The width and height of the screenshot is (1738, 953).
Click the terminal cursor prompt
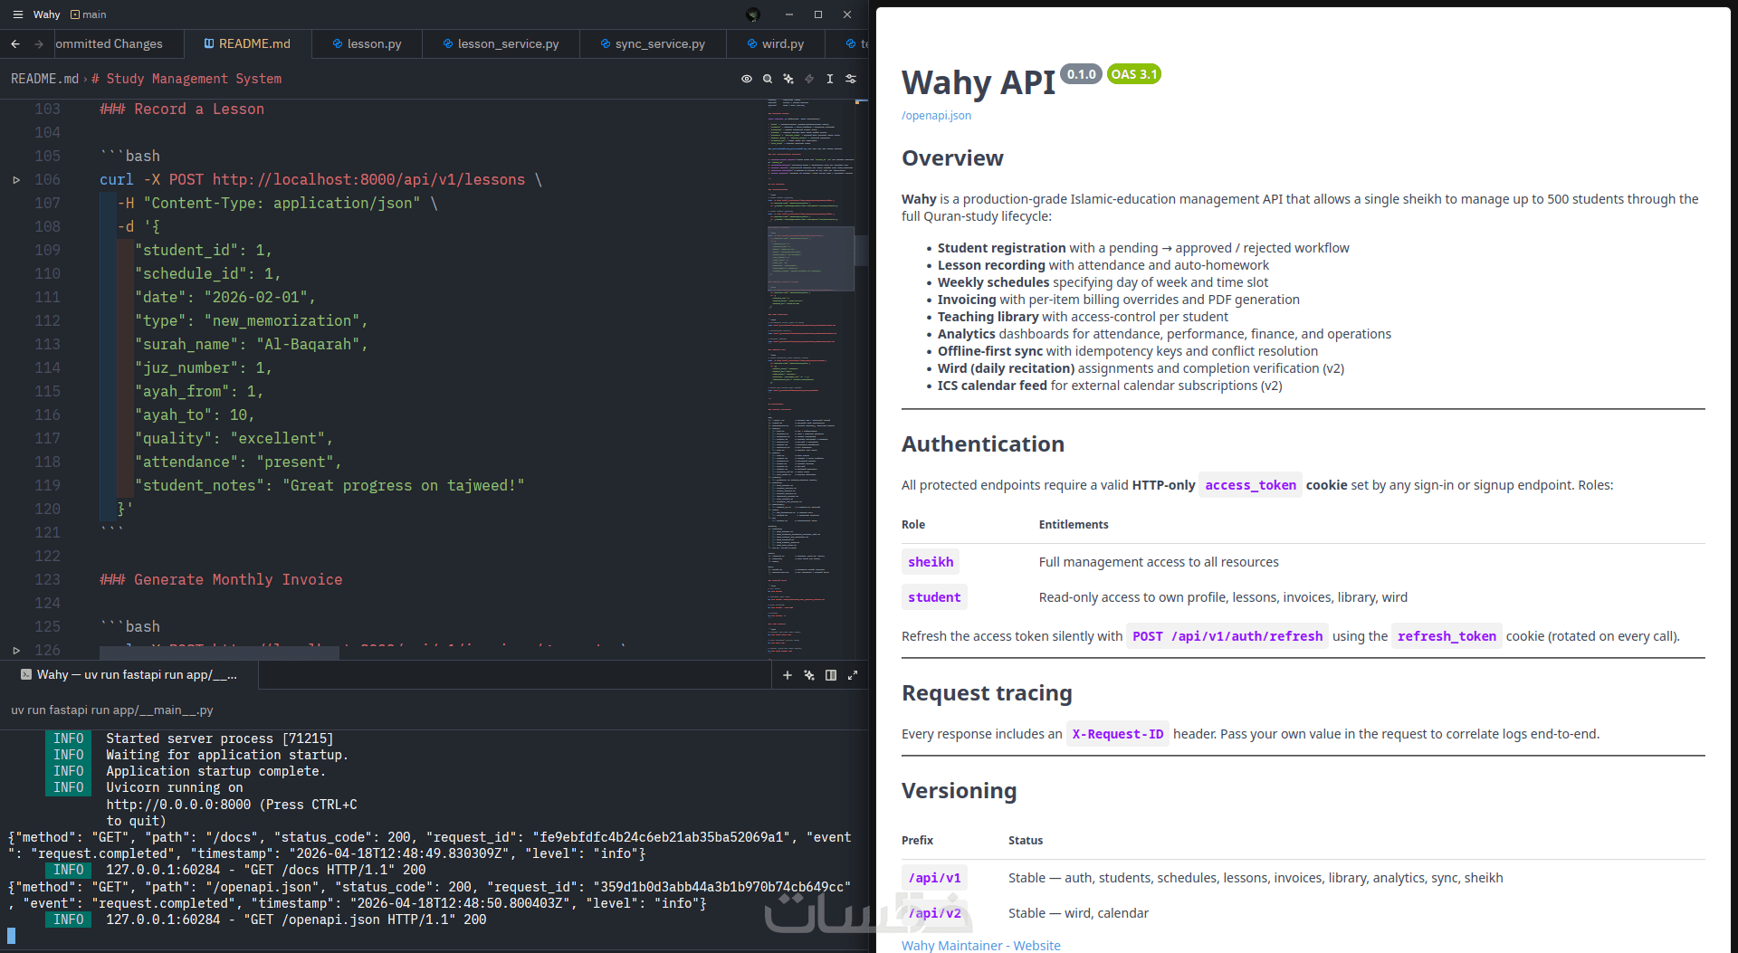(x=12, y=935)
